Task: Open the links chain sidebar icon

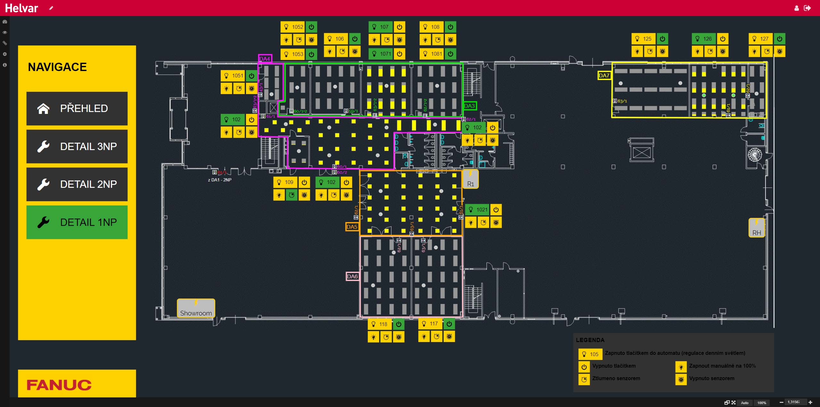Action: tap(5, 43)
